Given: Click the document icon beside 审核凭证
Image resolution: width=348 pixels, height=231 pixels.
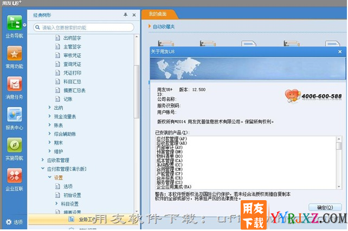Looking at the screenshot, I should (57, 55).
